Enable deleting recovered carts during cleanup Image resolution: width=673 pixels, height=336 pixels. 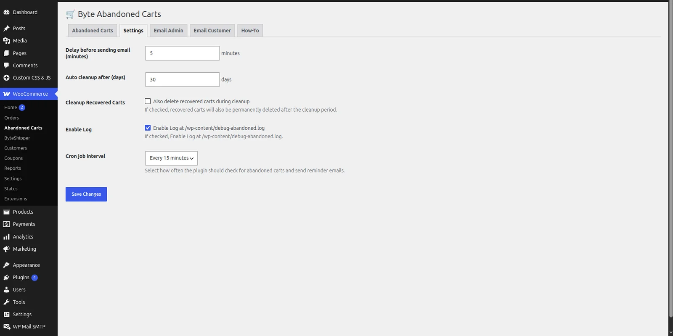[x=148, y=101]
